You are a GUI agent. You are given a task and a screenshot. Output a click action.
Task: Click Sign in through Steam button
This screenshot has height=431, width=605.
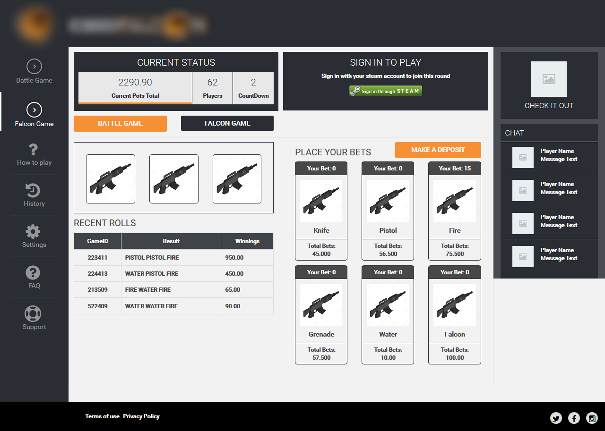point(385,91)
